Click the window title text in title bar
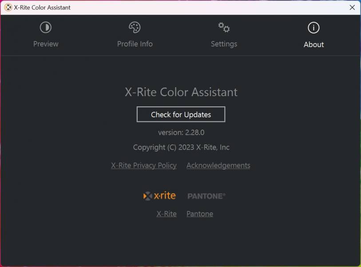 tap(42, 8)
